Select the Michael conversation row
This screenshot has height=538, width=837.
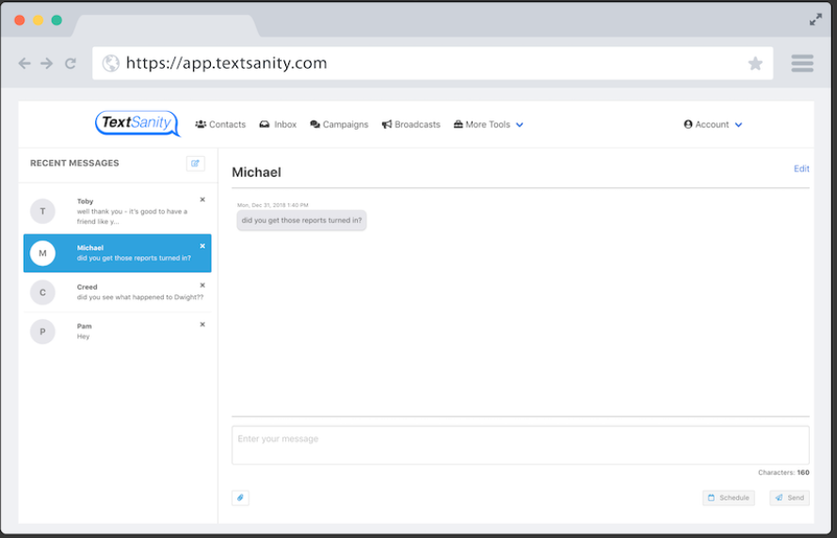click(x=118, y=253)
